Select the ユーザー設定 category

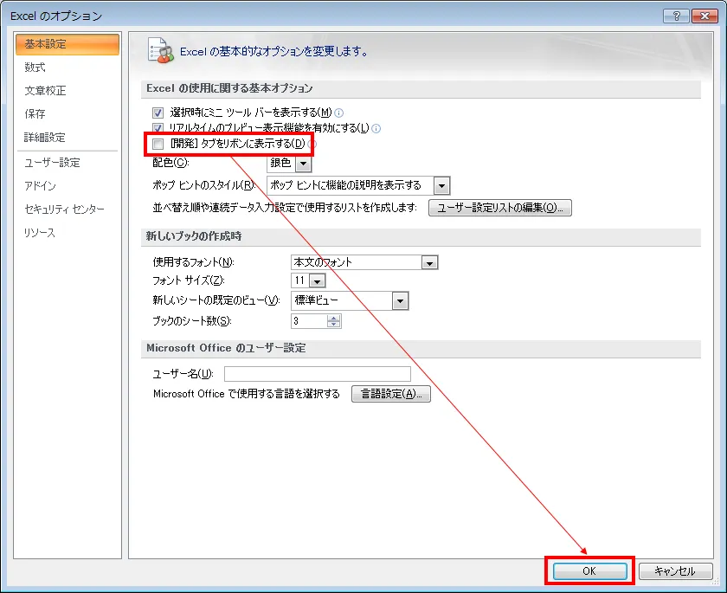[68, 162]
